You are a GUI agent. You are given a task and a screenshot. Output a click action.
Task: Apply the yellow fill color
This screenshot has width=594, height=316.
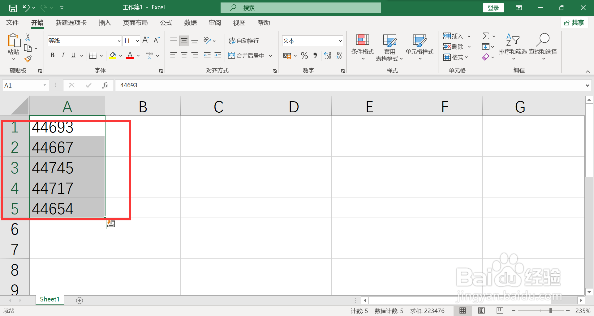click(x=113, y=55)
